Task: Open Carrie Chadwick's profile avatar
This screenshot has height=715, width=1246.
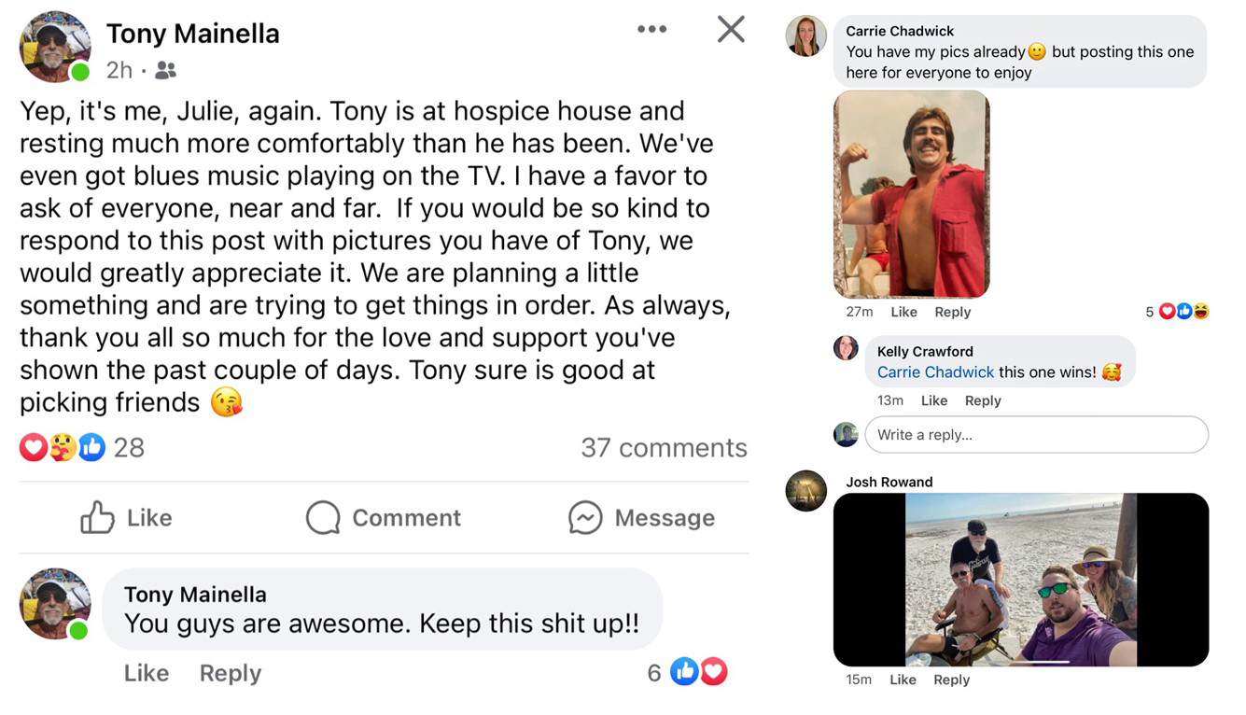Action: coord(806,36)
